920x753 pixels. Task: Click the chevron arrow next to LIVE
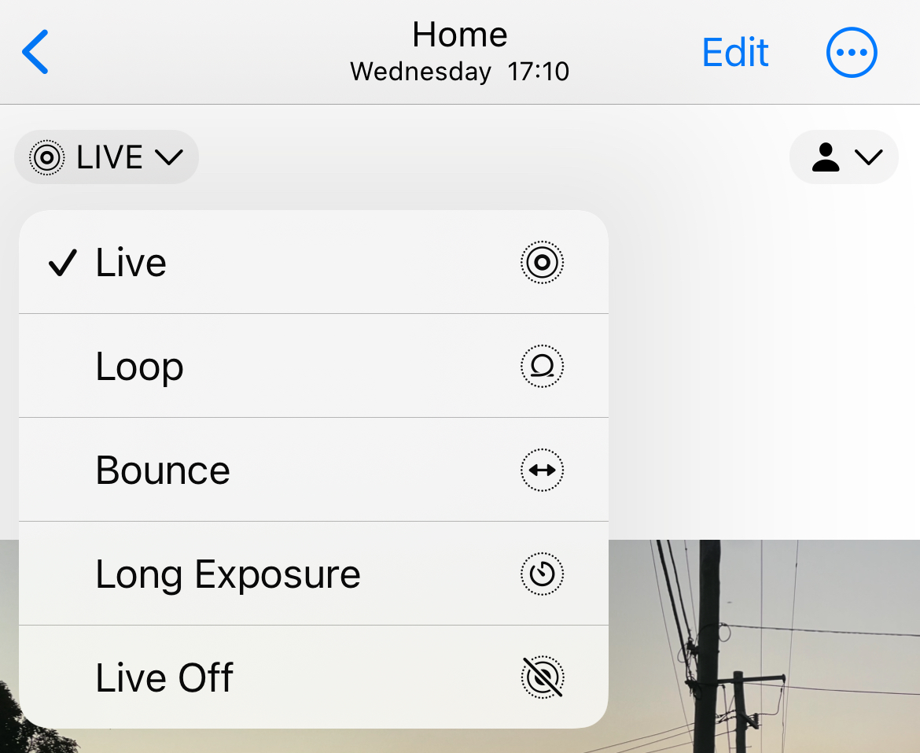169,157
